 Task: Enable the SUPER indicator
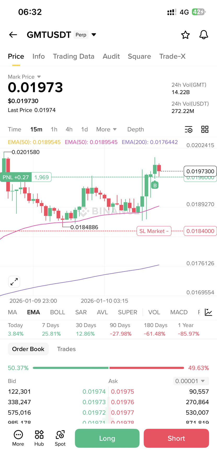[127, 312]
